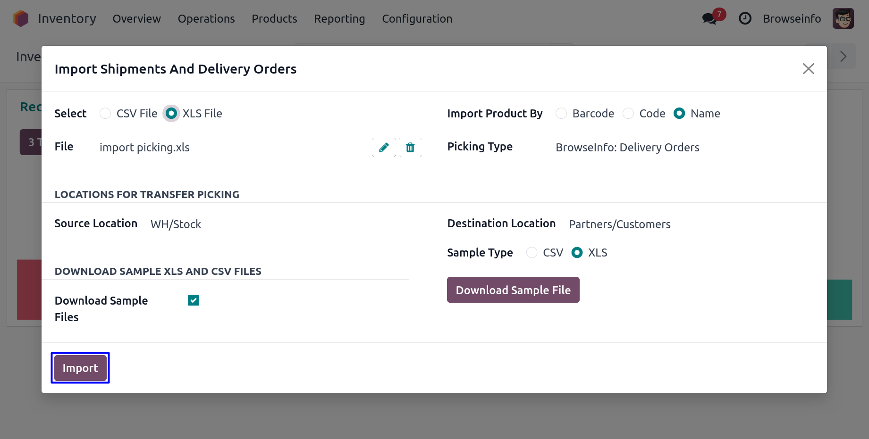This screenshot has height=439, width=869.
Task: Select the CSV File radio option
Action: [105, 114]
